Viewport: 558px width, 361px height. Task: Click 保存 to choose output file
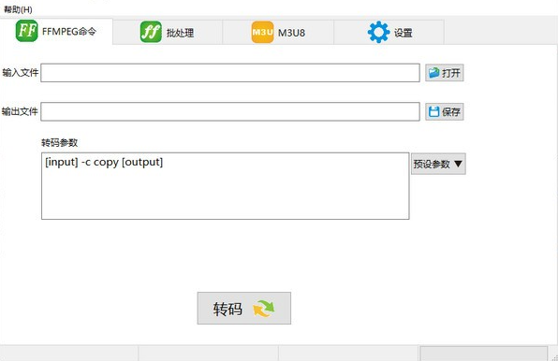pyautogui.click(x=445, y=112)
